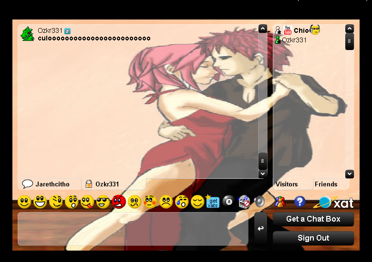
Task: Open the colorful people groups icon
Action: coord(280,202)
